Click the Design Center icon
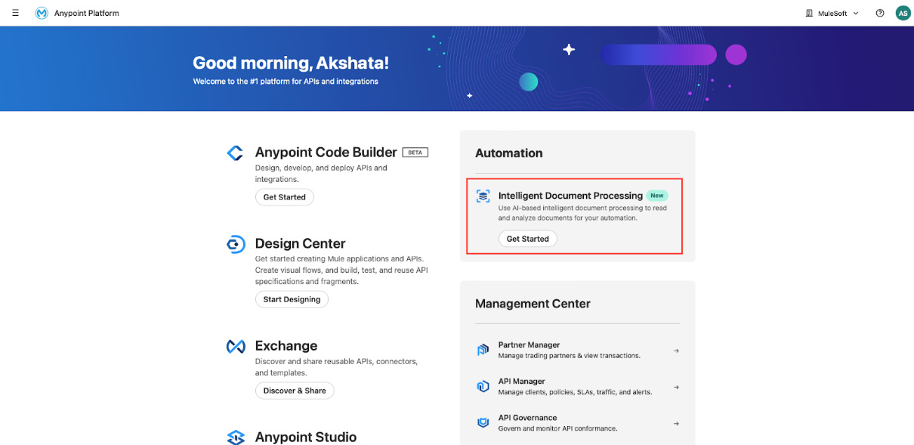Screen dimensions: 914x445 pos(236,244)
